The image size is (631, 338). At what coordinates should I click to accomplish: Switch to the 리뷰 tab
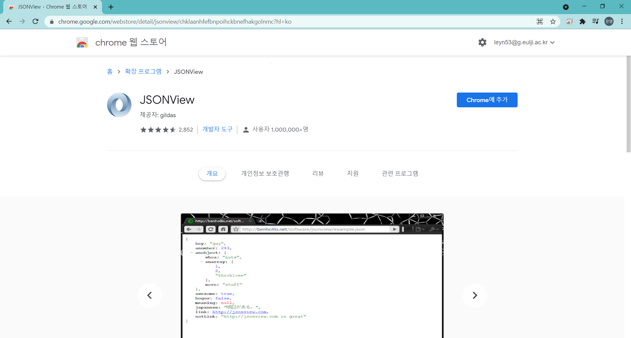pyautogui.click(x=318, y=173)
